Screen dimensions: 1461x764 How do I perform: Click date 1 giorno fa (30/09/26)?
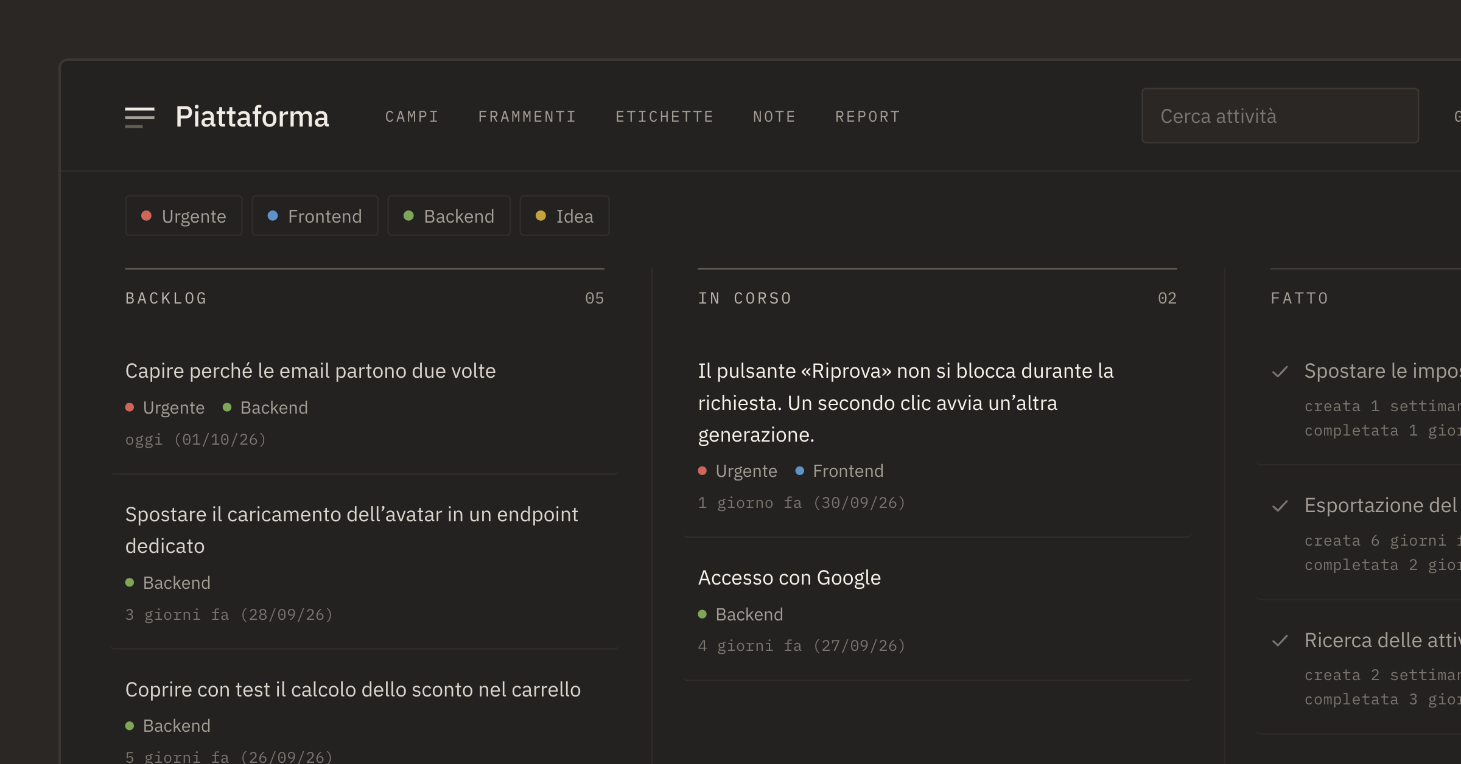(x=802, y=502)
